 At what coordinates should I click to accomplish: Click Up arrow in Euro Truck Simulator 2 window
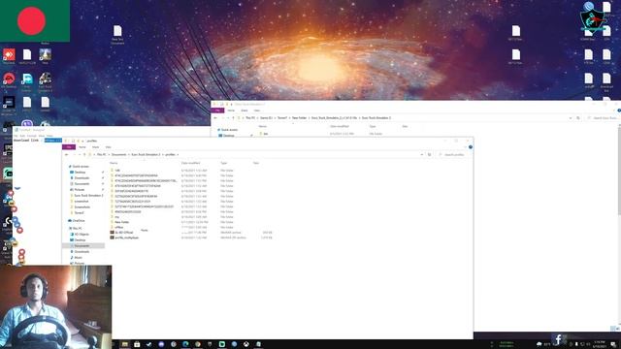pyautogui.click(x=233, y=118)
